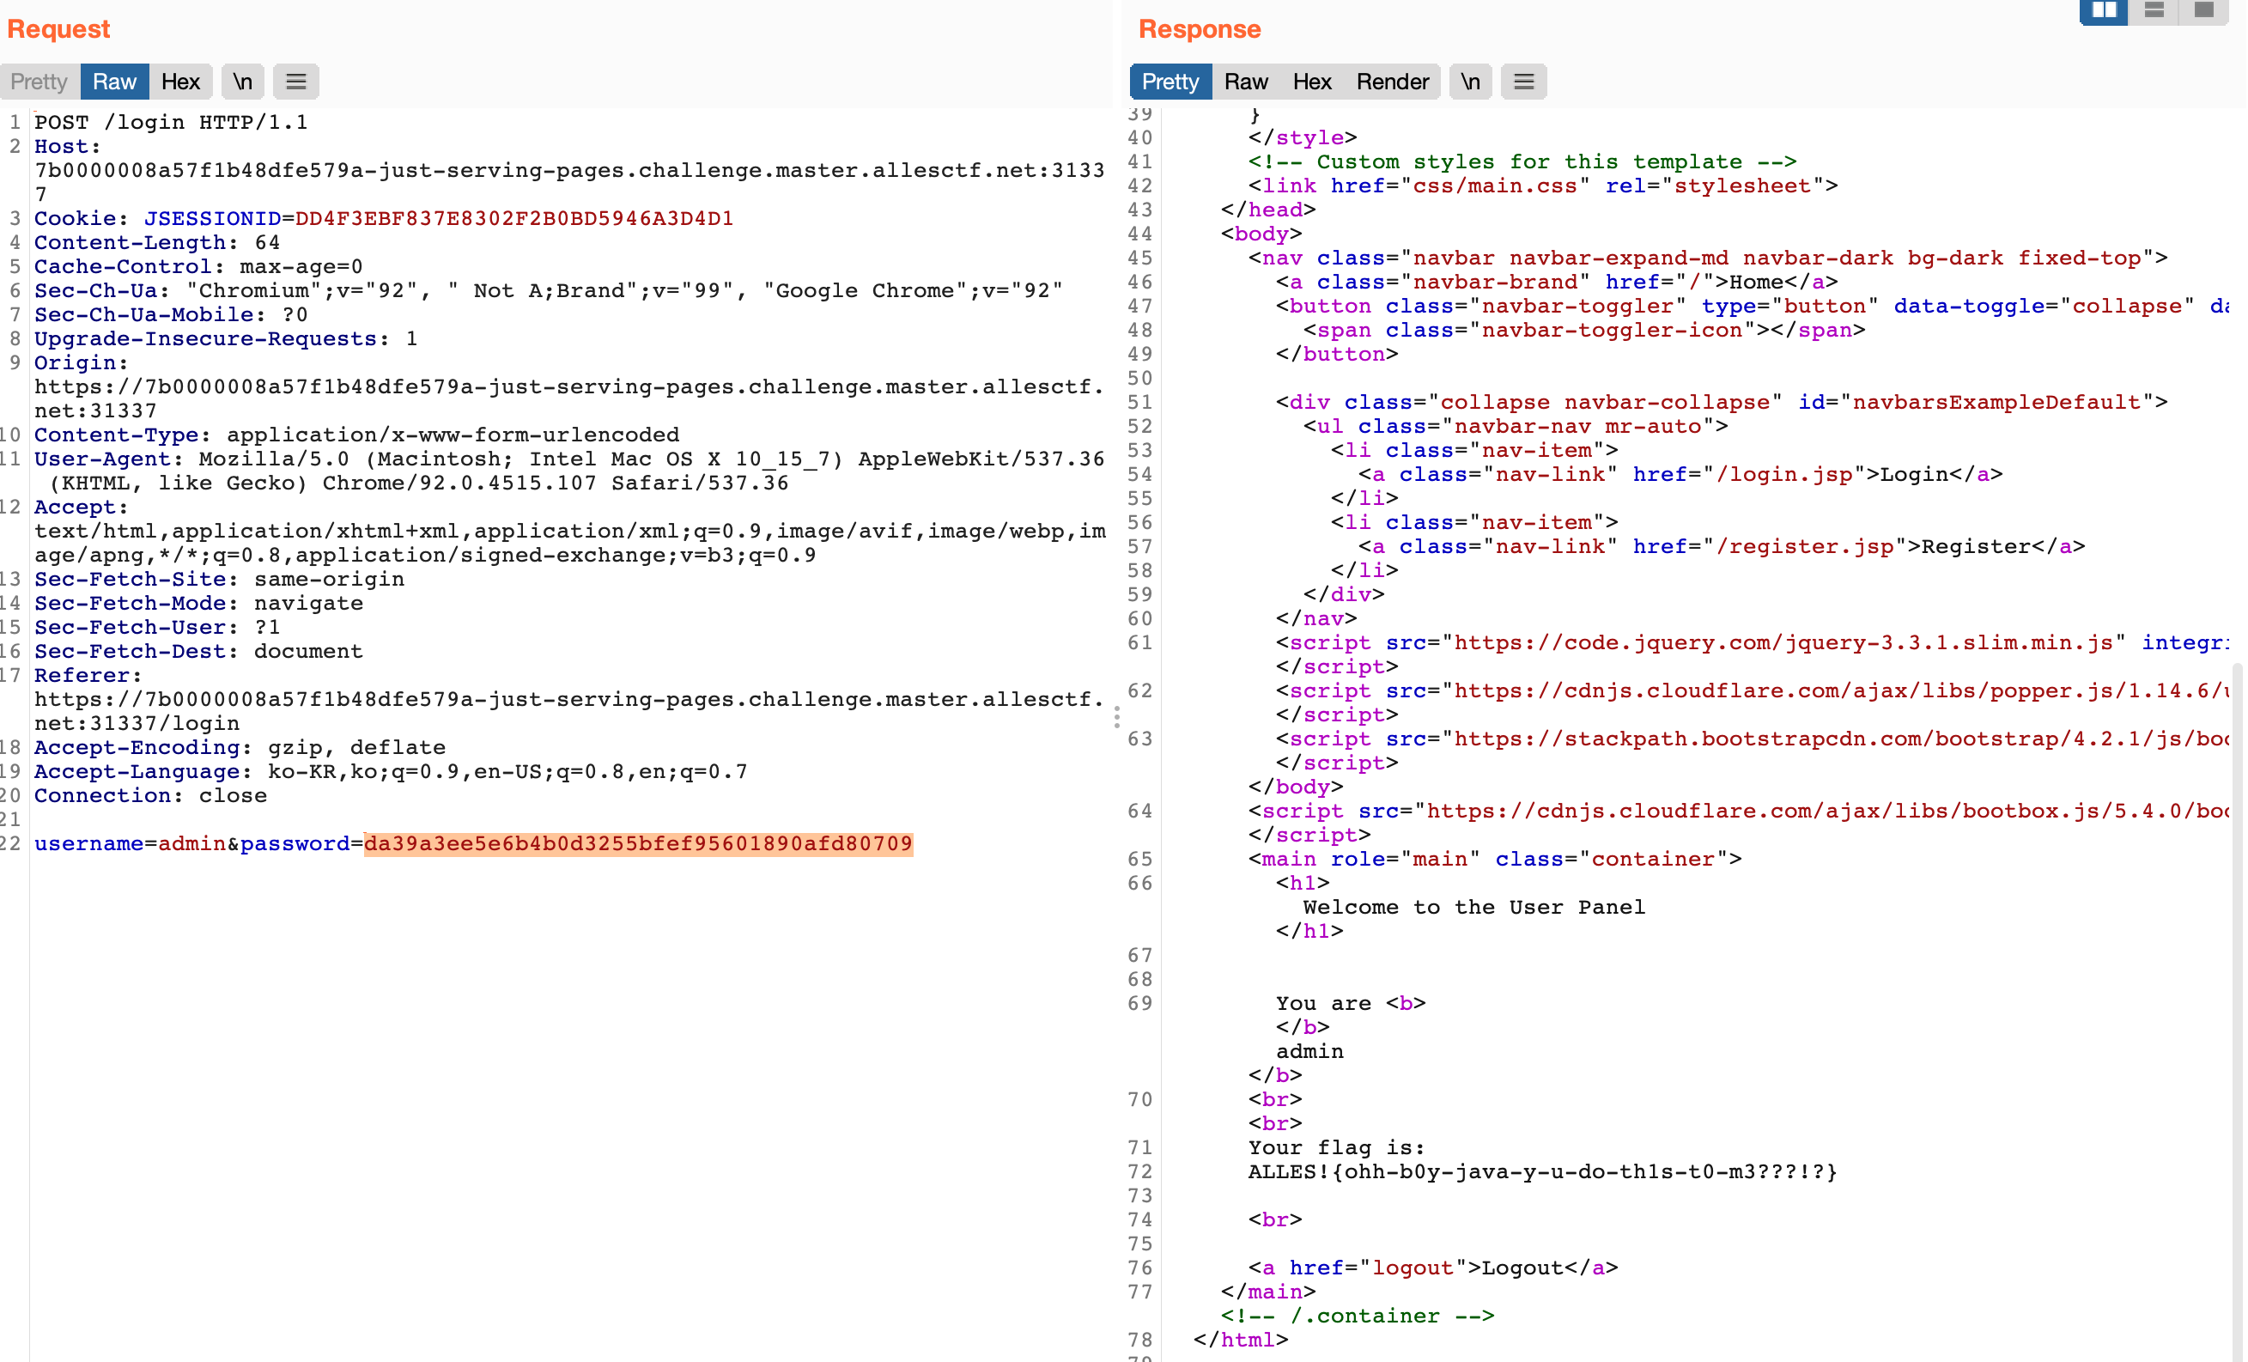Click /login.jsp href in response
The image size is (2248, 1362).
coord(1783,474)
